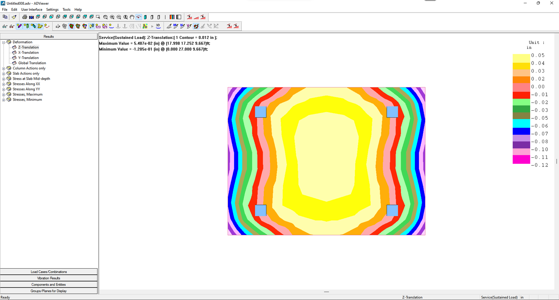The image size is (559, 300).
Task: Click the 3D view icon
Action: tap(158, 26)
